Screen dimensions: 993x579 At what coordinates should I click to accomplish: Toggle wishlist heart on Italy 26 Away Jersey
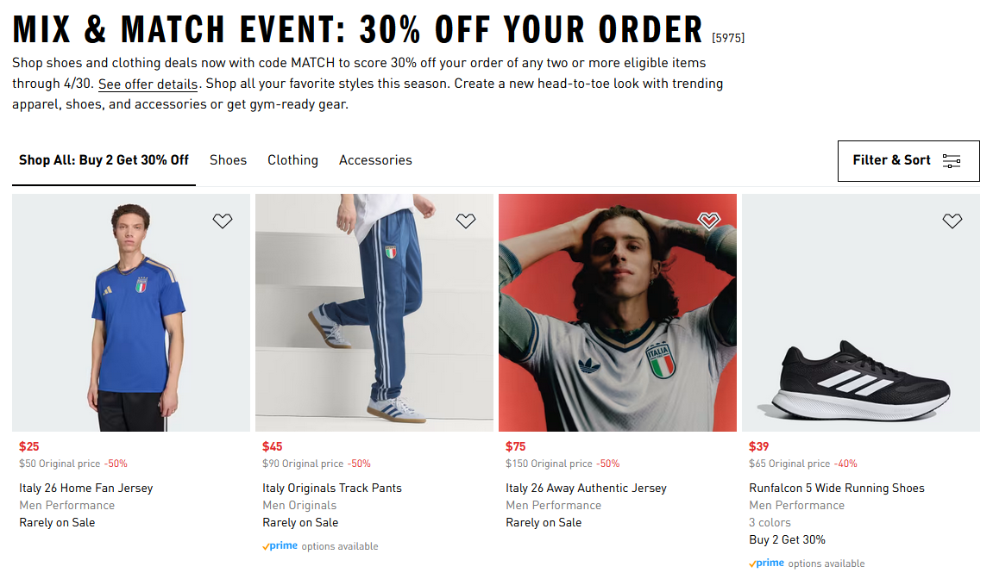pos(708,221)
